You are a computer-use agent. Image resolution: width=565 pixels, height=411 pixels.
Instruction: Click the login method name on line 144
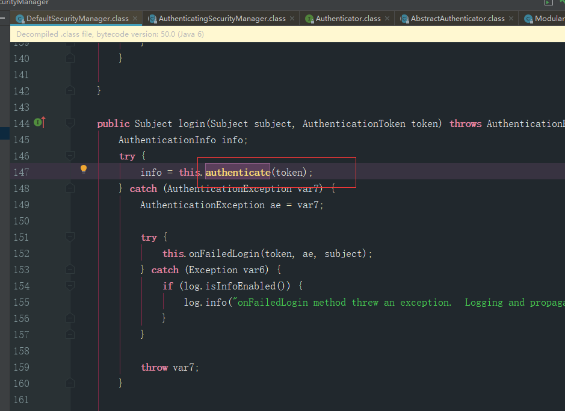192,123
